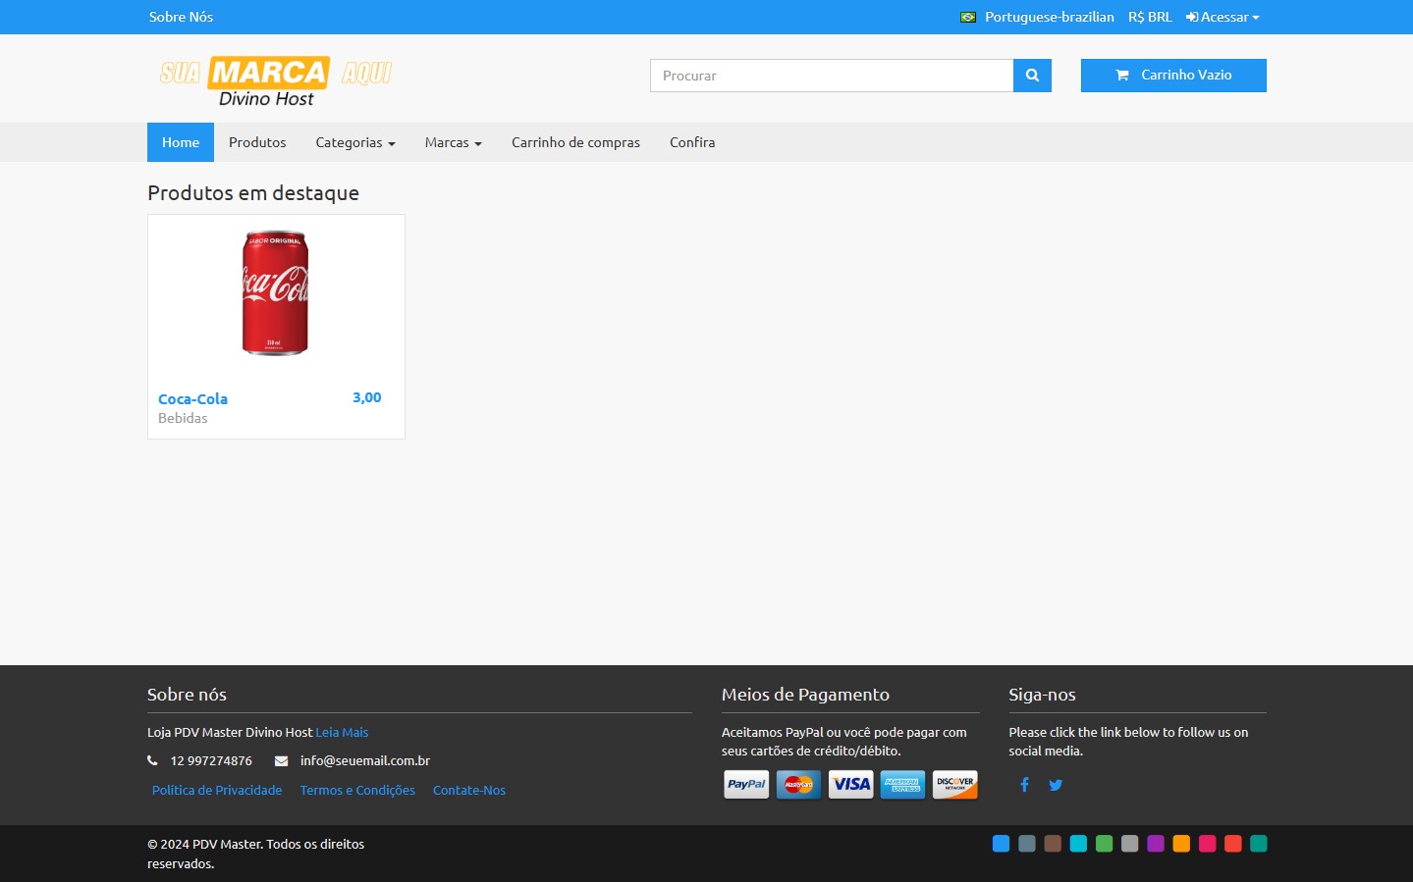The height and width of the screenshot is (882, 1413).
Task: Pick the blue theme color swatch
Action: pyautogui.click(x=1001, y=844)
